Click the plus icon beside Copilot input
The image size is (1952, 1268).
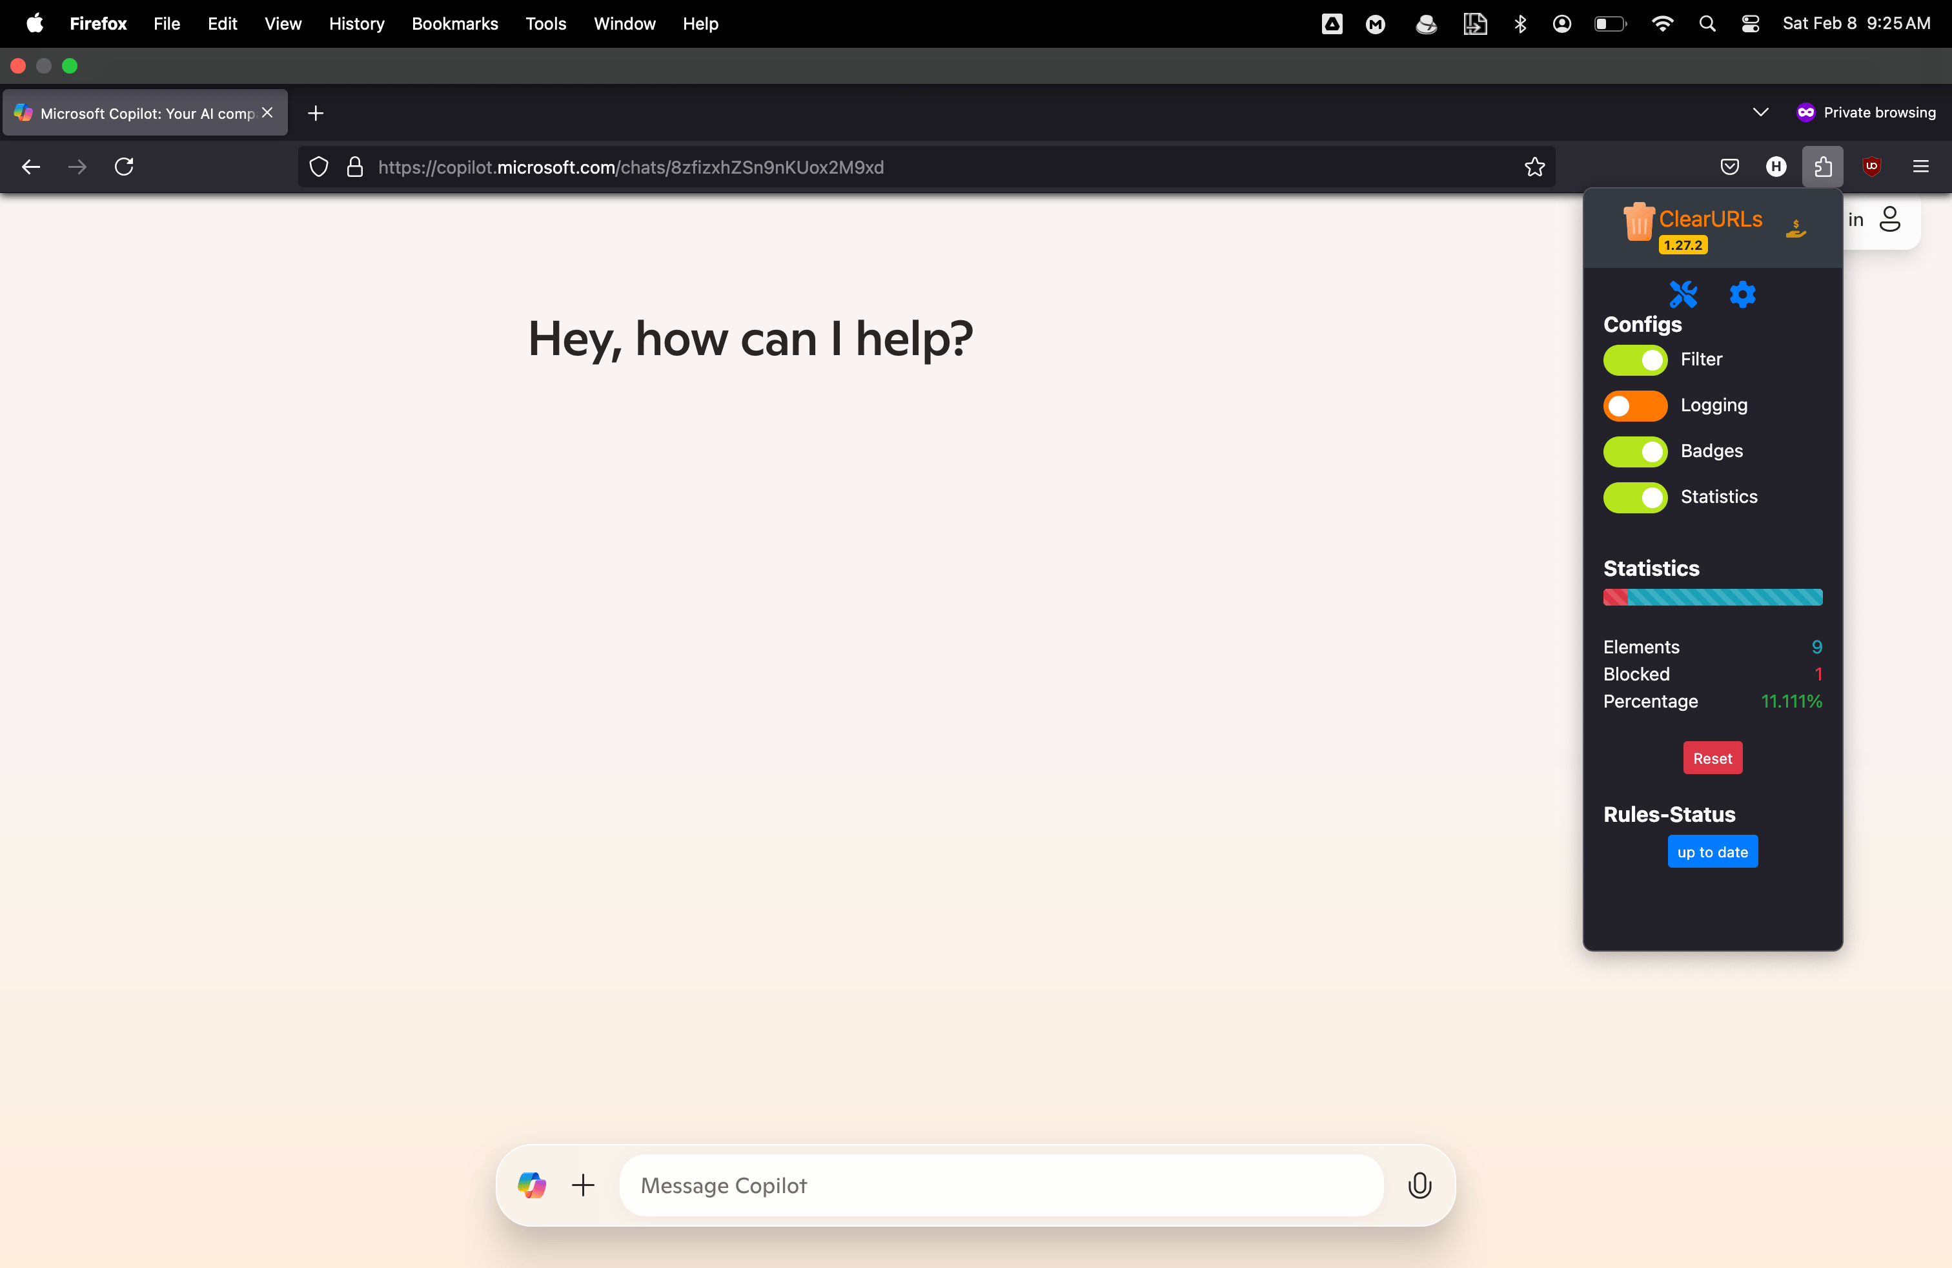pos(582,1184)
